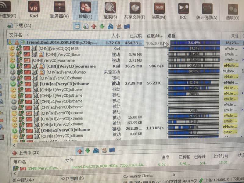244x183 pixels.
Task: Open the Kad network toolbar button
Action: click(34, 10)
